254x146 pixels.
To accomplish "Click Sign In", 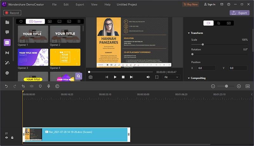I will point(210,4).
